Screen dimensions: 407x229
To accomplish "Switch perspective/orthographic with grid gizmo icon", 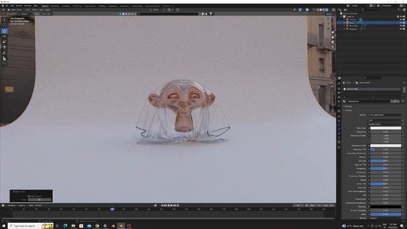I will pyautogui.click(x=333, y=46).
